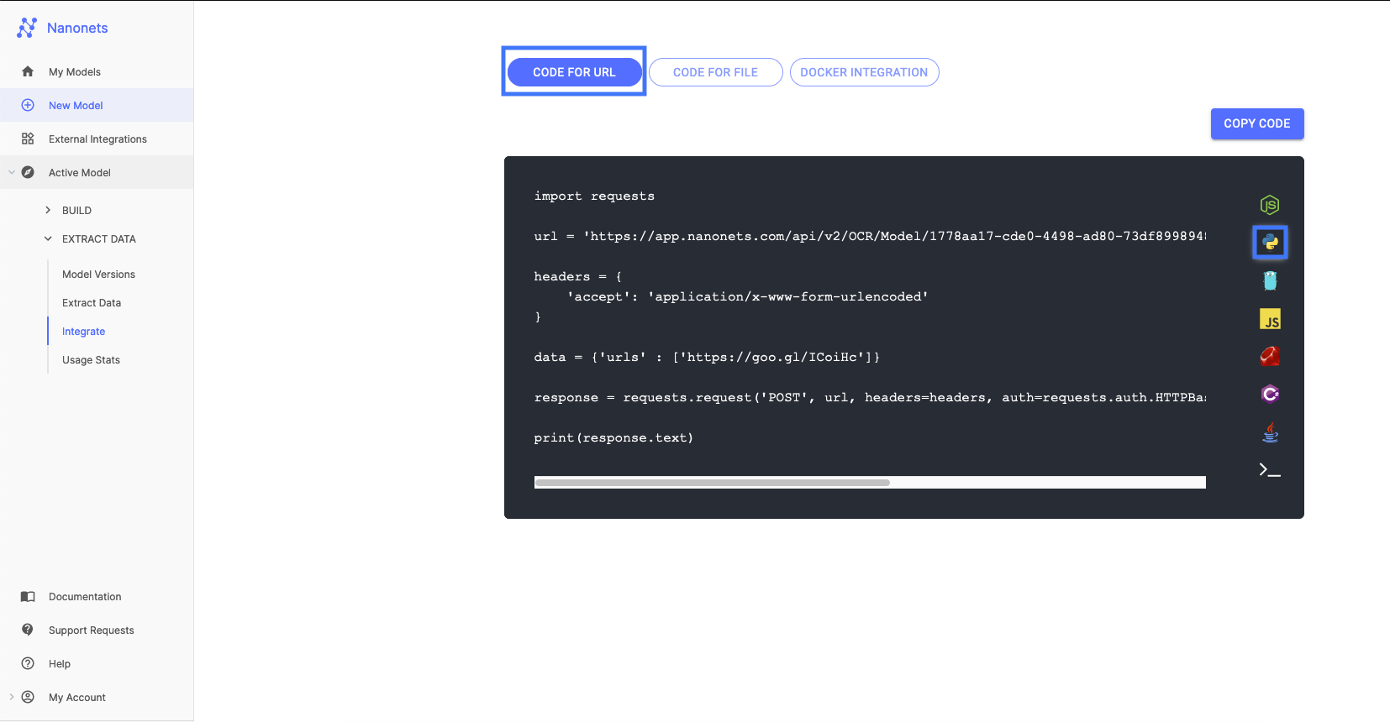The width and height of the screenshot is (1390, 722).
Task: Click the print(response.text) code line
Action: 613,437
